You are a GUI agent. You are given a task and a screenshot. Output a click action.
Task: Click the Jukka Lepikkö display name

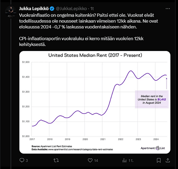(34, 9)
